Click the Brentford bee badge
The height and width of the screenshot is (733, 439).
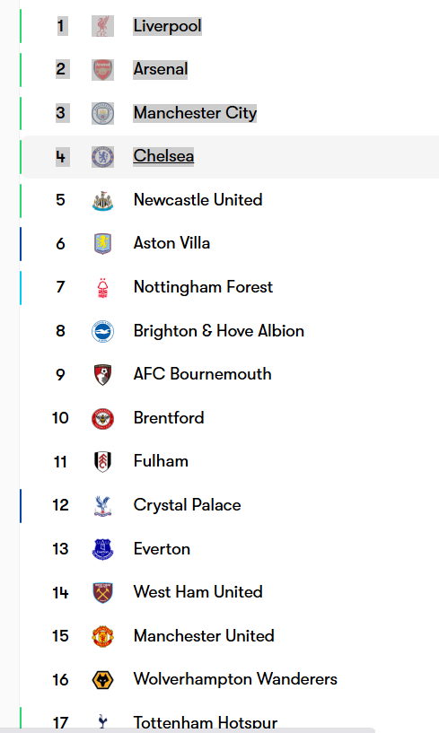102,418
